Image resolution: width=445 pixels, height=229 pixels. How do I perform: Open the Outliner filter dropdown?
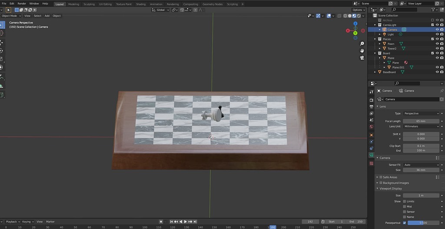434,10
